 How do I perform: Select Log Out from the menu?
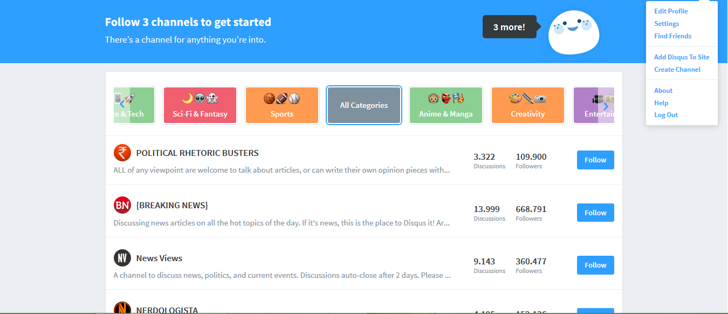tap(666, 115)
